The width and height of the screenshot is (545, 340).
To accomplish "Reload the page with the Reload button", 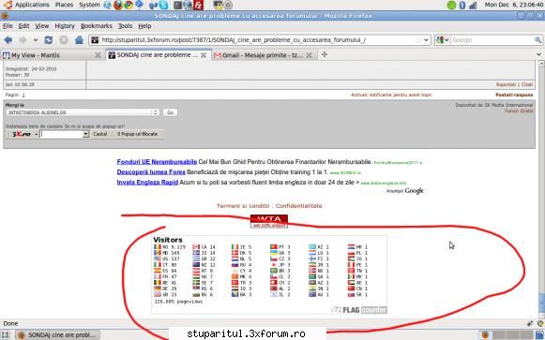I will pyautogui.click(x=49, y=40).
